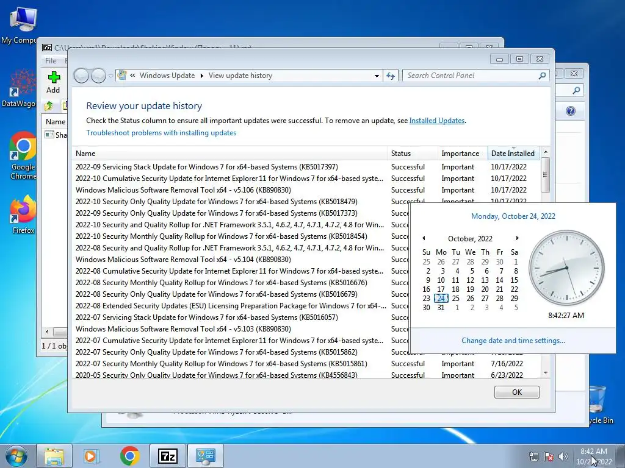Sort by Date Installed column header
This screenshot has height=468, width=625.
(513, 153)
